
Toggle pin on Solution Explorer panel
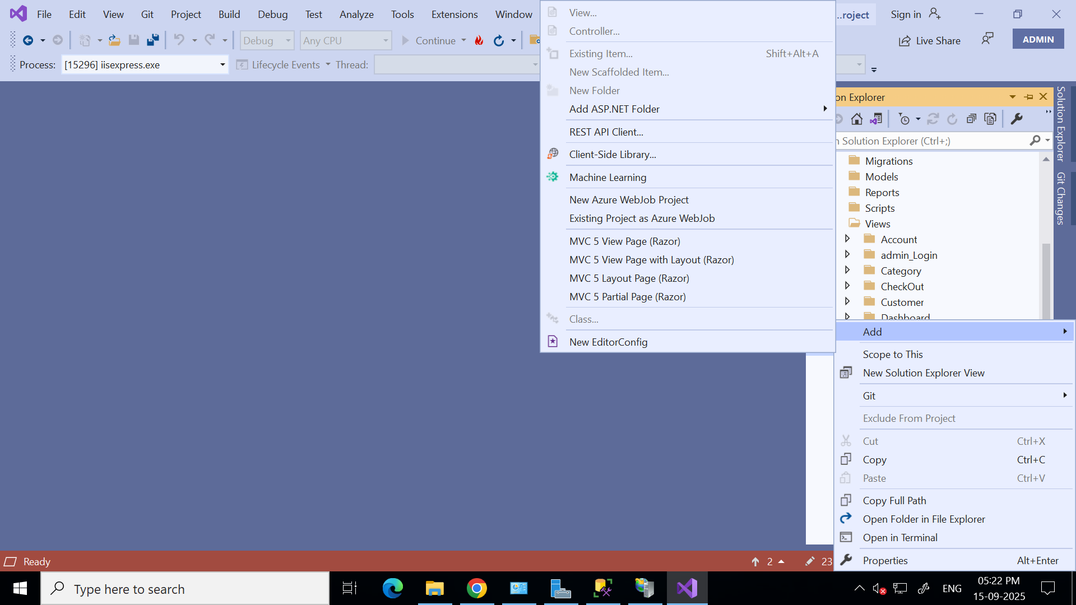1028,97
